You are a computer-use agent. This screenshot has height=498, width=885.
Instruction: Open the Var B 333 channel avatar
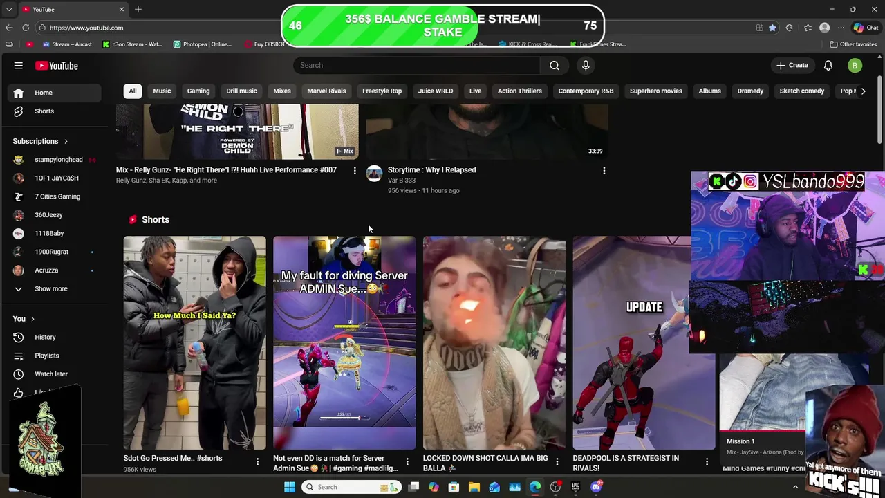coord(374,174)
